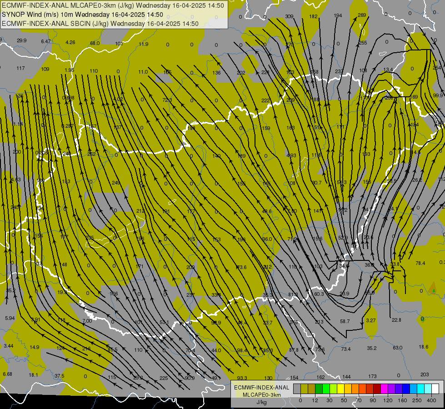
Task: Click the white swatch at legend end
Action: (x=435, y=389)
